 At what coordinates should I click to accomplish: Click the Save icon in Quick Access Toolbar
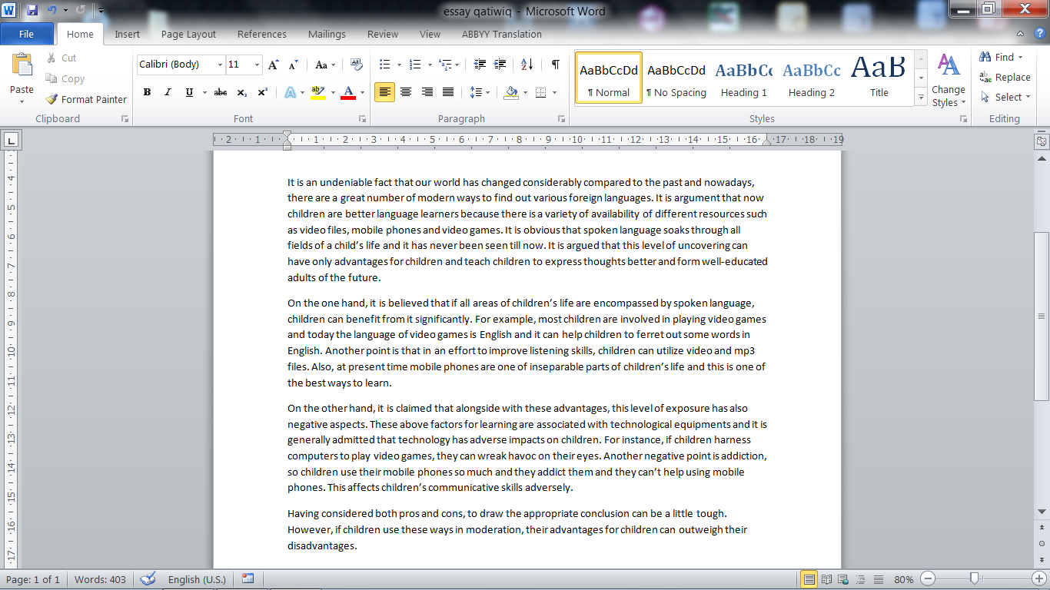[32, 11]
